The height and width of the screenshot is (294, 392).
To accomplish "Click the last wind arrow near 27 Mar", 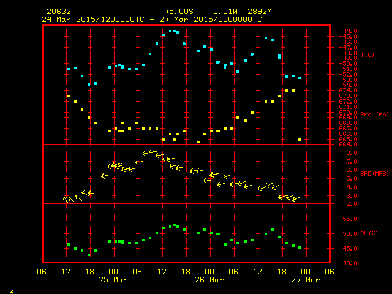I will pyautogui.click(x=296, y=199).
